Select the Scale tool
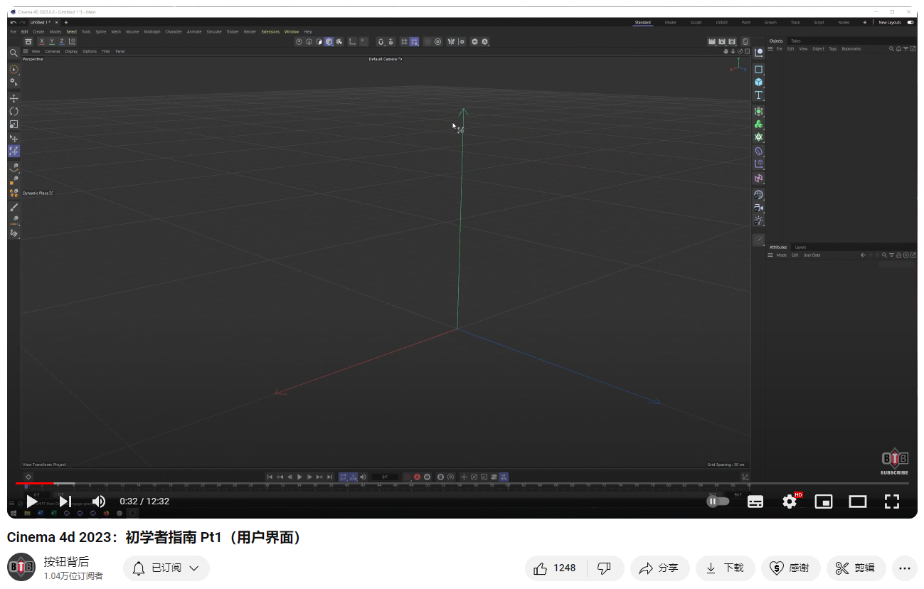 (14, 124)
